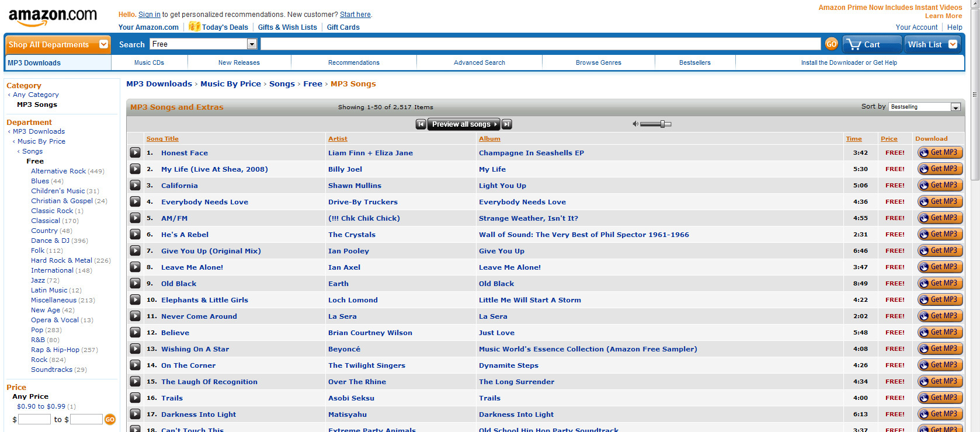Play the song Honest Face
This screenshot has height=432, width=980.
(135, 152)
